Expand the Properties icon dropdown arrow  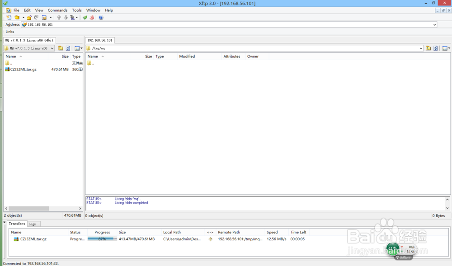(51, 18)
